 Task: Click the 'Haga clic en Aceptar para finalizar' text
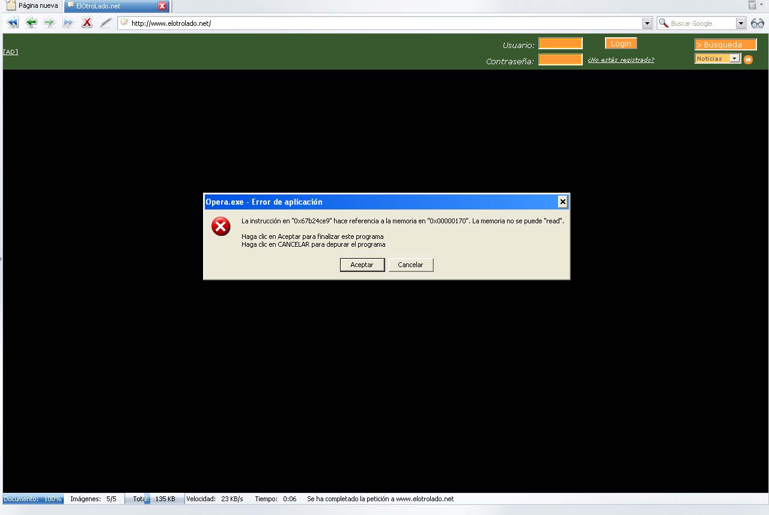pyautogui.click(x=312, y=236)
